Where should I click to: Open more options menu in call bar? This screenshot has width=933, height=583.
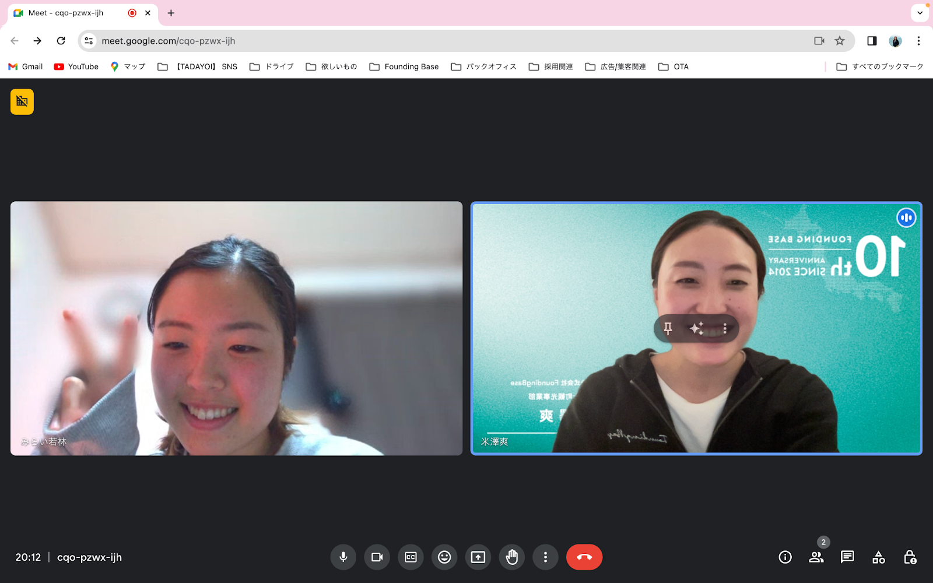coord(545,557)
